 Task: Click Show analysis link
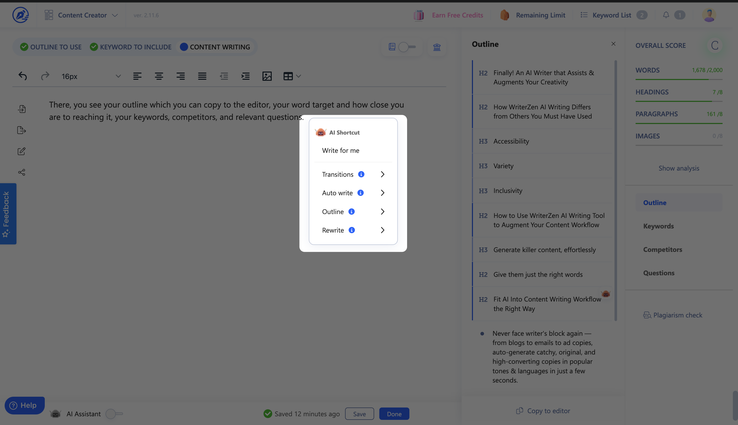(679, 168)
